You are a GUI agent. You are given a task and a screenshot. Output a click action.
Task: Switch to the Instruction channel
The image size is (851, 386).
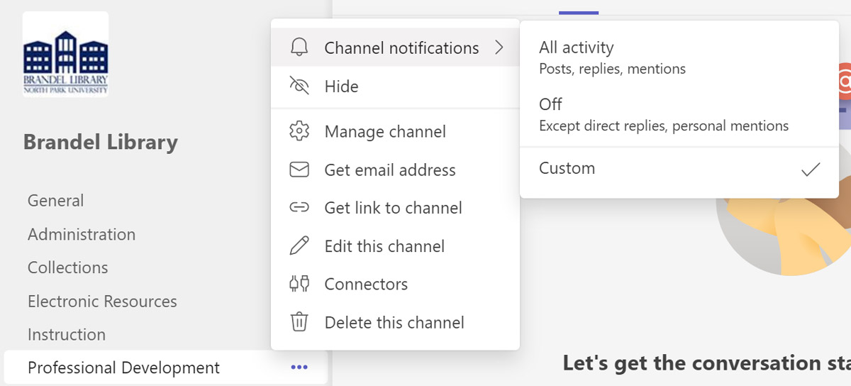[x=67, y=334]
